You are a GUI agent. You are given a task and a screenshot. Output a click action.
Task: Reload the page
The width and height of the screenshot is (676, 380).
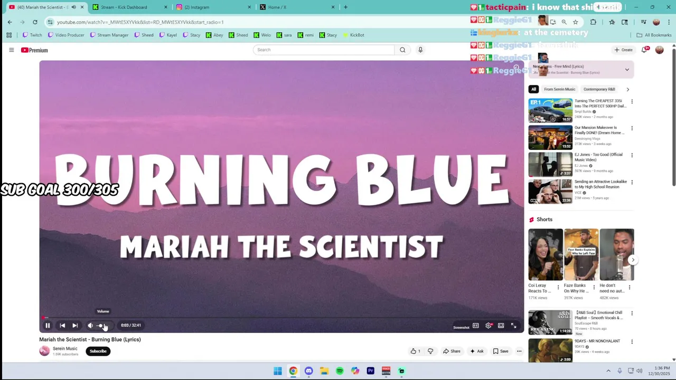tap(35, 22)
